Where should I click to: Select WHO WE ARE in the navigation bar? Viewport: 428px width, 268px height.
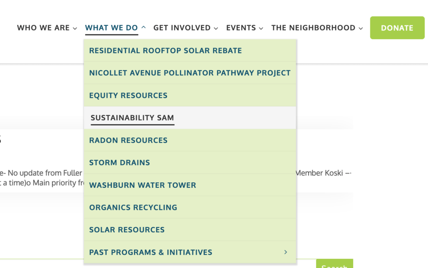click(x=43, y=28)
